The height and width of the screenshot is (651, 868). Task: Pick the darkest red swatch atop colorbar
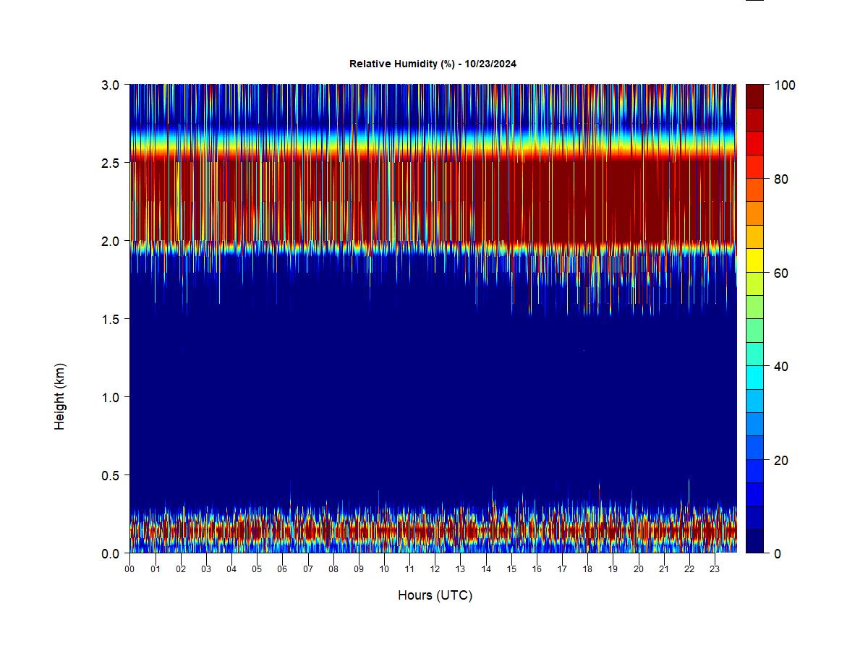754,96
